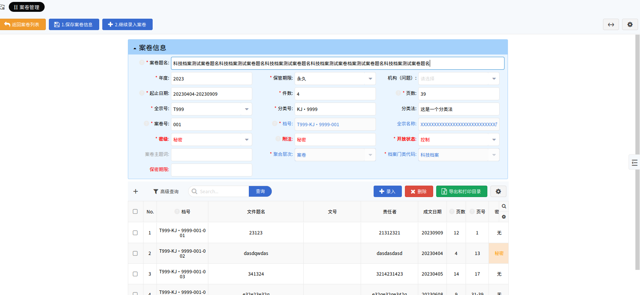Screen dimensions: 640x295
Task: Click file title cell 341324
Action: point(256,274)
